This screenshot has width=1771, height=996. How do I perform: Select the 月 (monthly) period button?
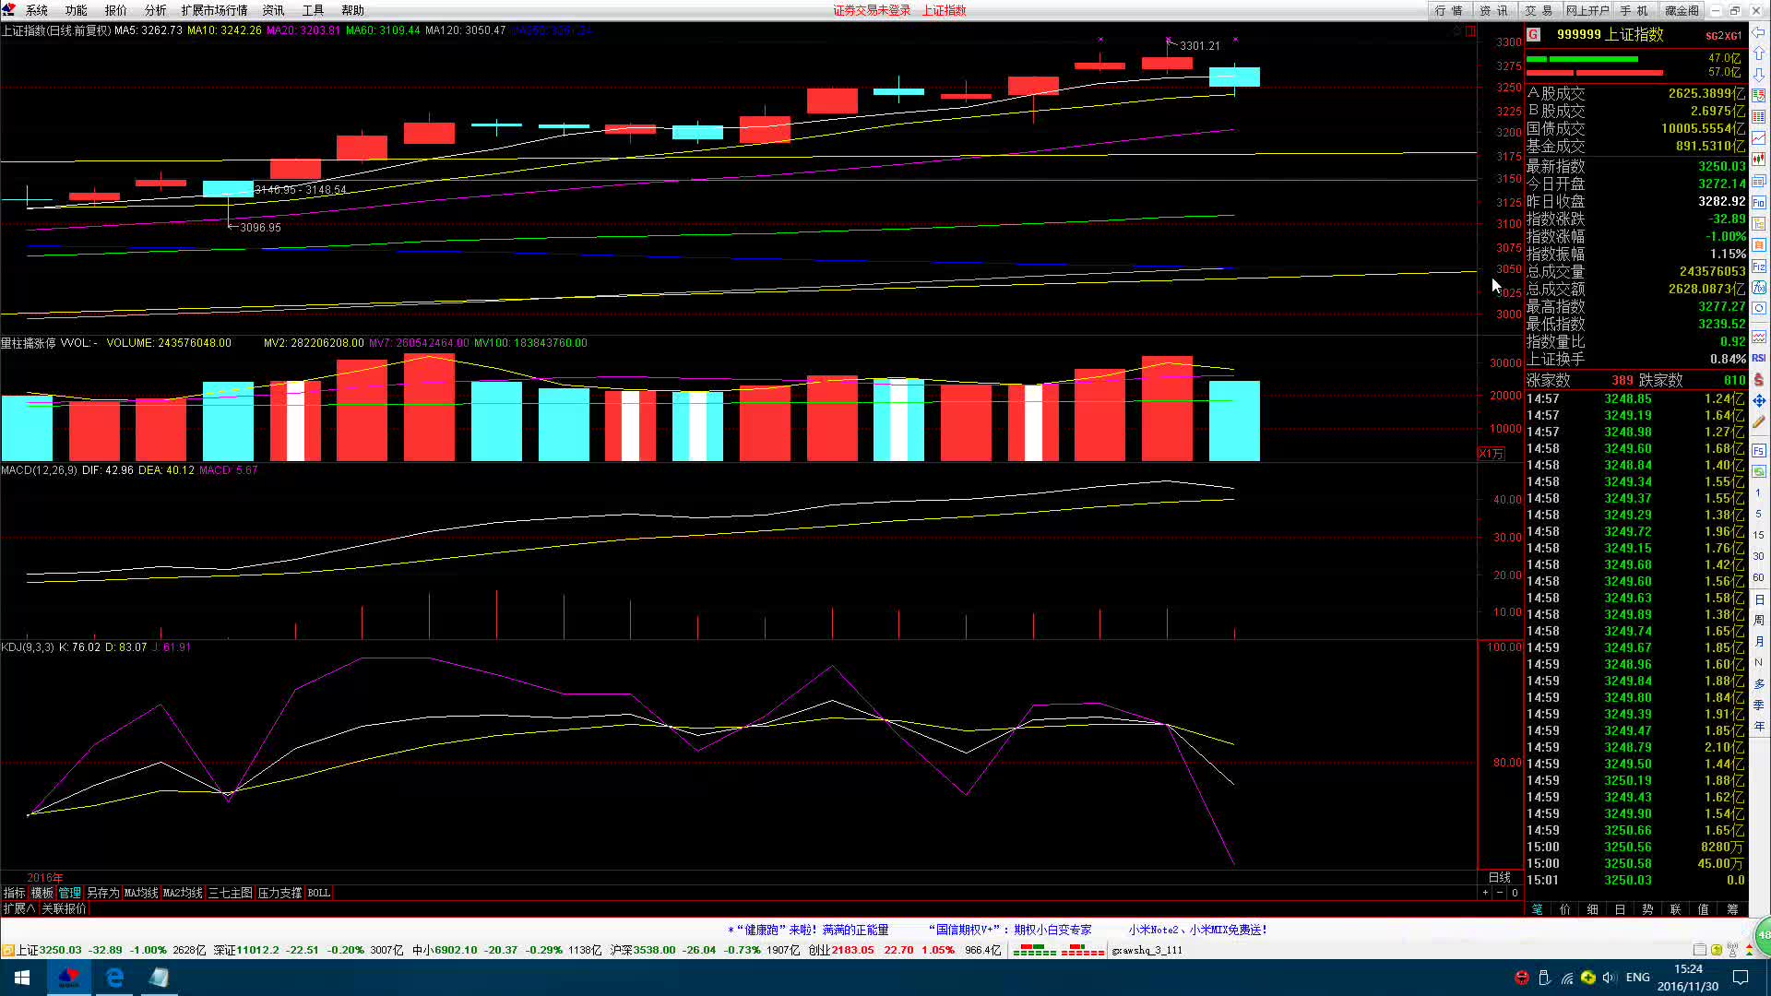[x=1758, y=642]
